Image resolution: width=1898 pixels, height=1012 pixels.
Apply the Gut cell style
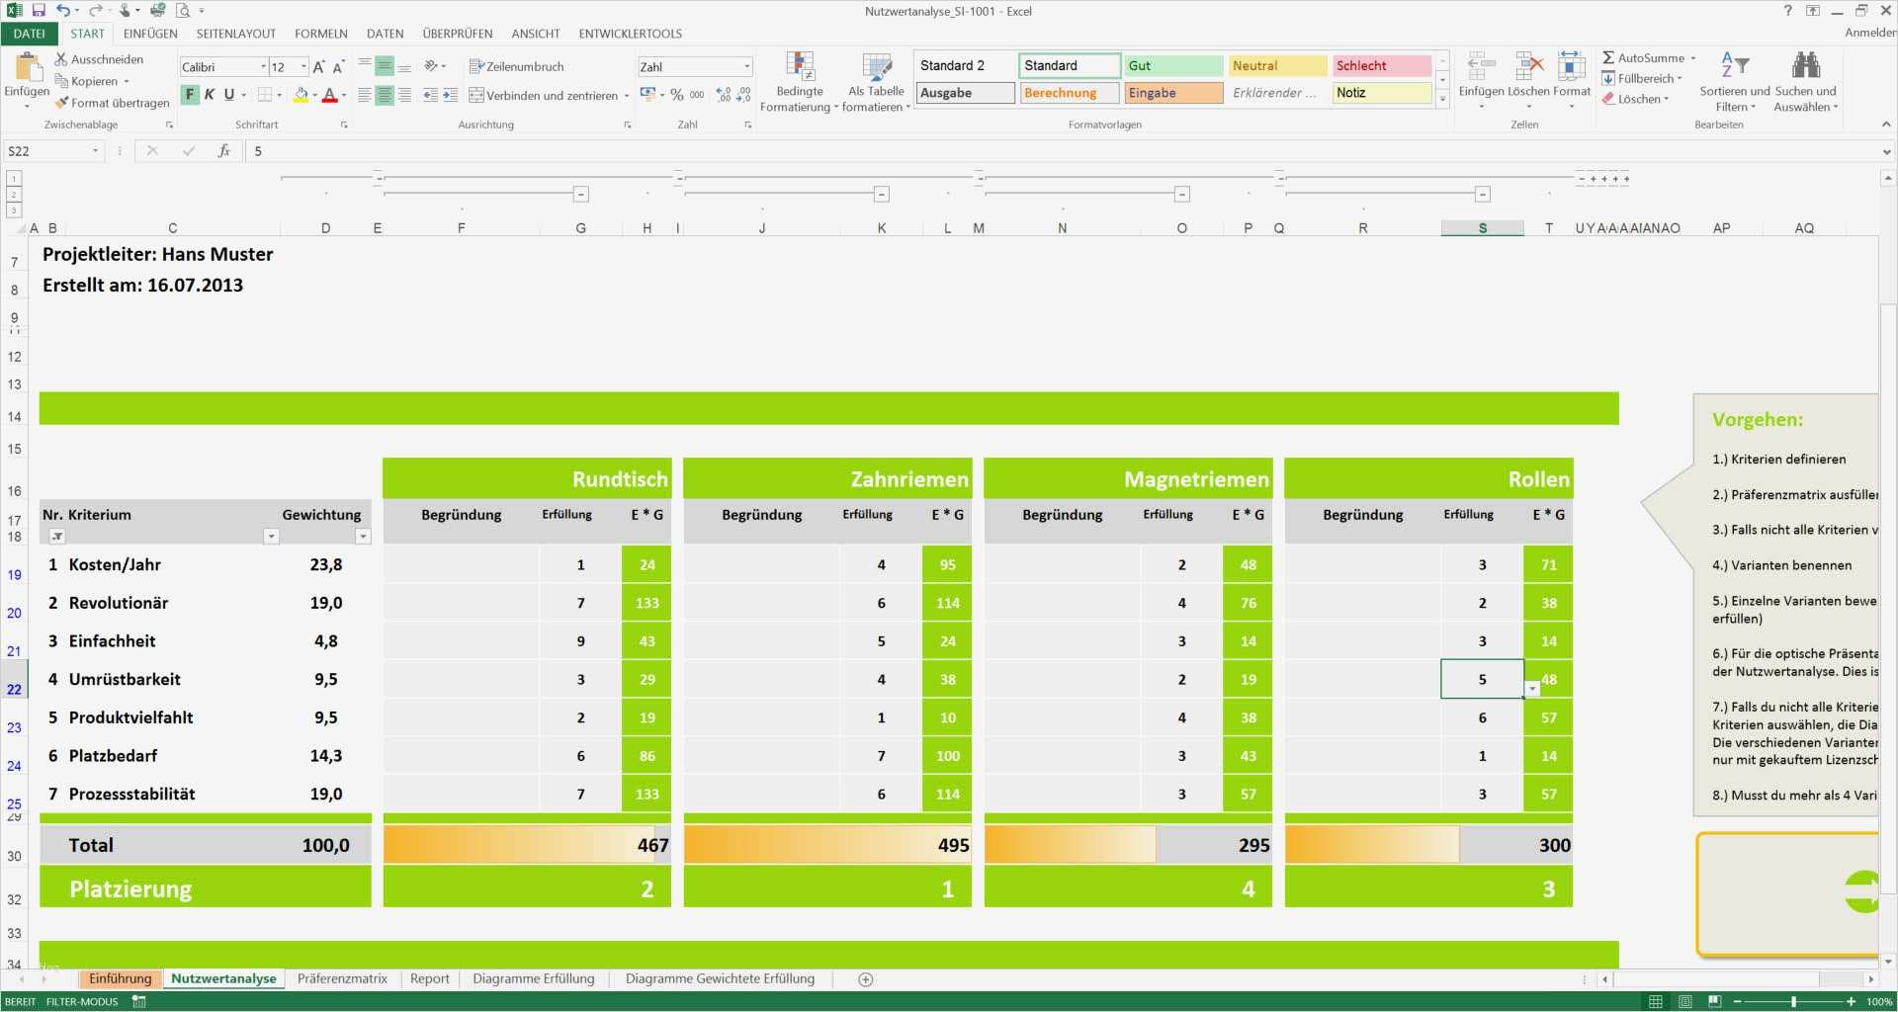[1172, 64]
